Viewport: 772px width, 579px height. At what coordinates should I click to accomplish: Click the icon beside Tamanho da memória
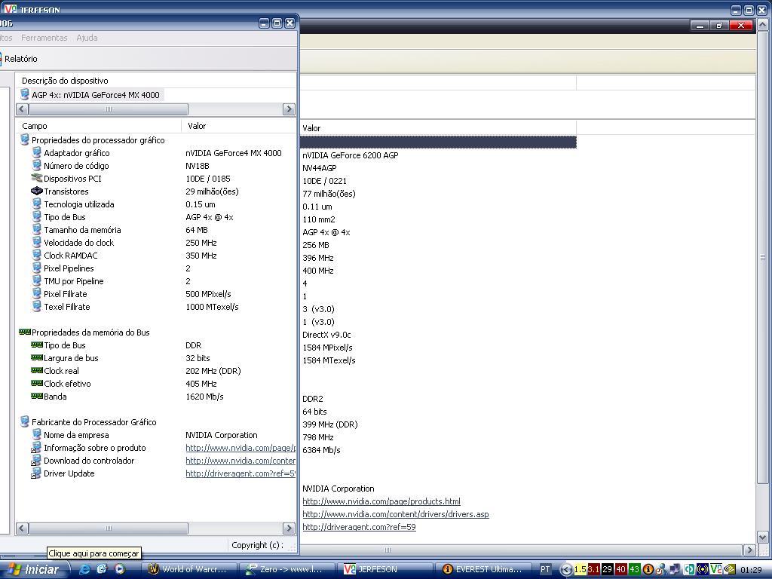click(36, 229)
